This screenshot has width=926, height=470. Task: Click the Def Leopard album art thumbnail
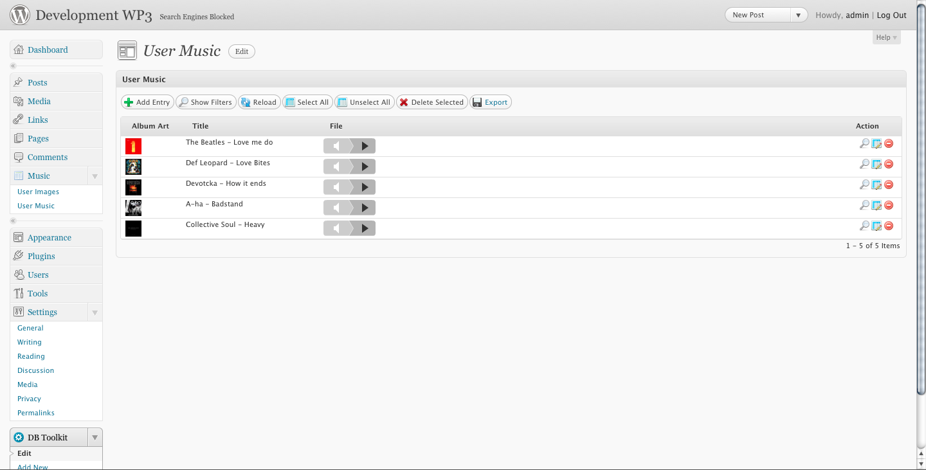[x=133, y=167]
